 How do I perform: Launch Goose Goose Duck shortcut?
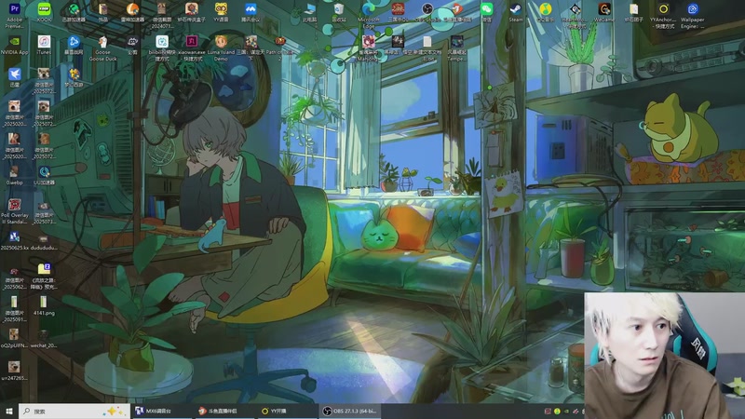(102, 48)
